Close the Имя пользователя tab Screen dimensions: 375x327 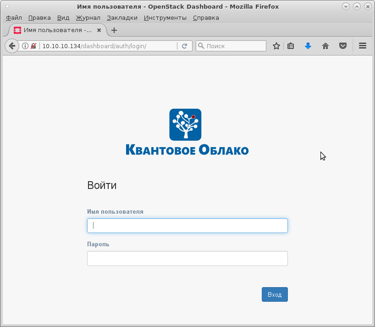click(x=99, y=30)
